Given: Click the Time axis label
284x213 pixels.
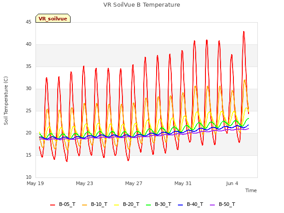Looking at the screenshot, I should click(251, 190).
